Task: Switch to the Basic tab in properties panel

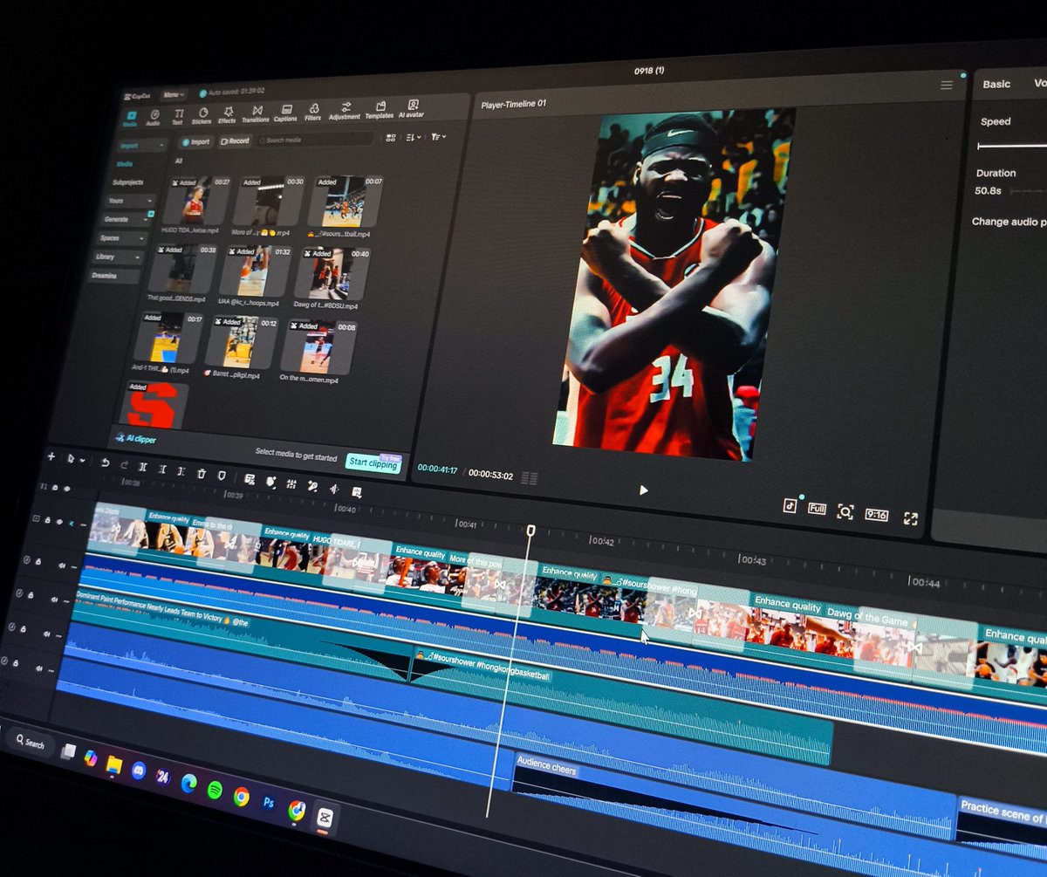Action: [x=996, y=84]
